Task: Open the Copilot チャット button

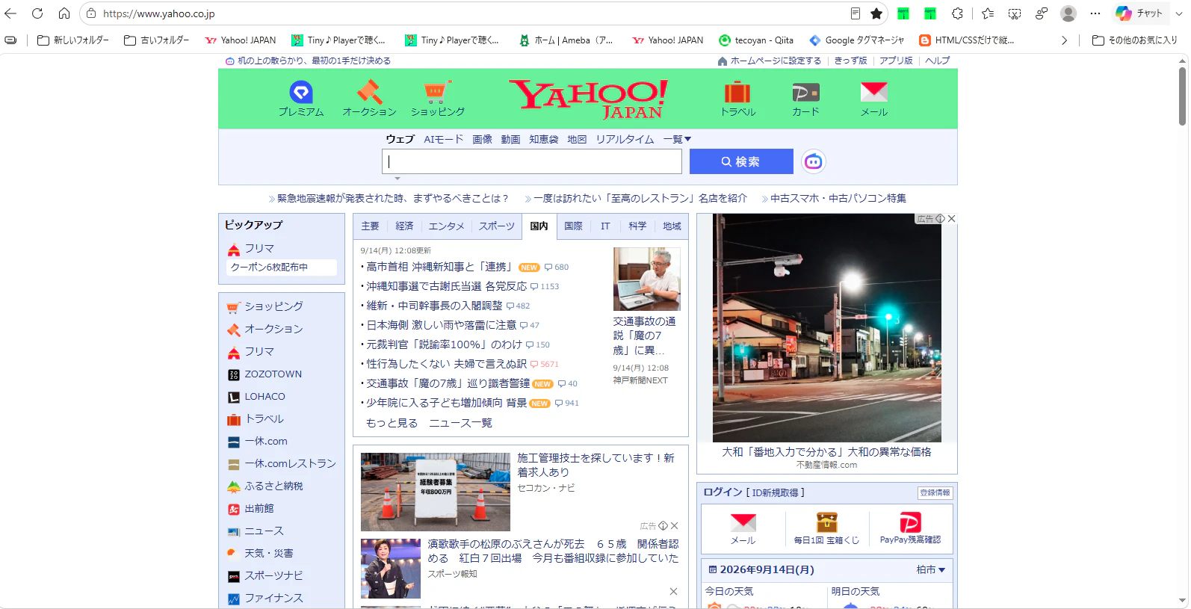Action: [1139, 13]
